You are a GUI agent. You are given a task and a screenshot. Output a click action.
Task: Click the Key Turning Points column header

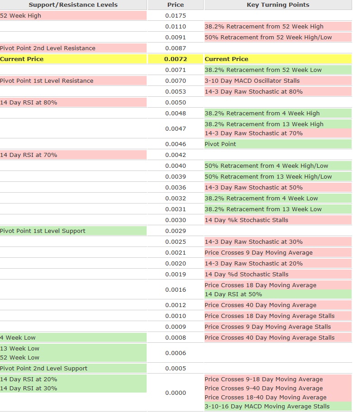[278, 5]
